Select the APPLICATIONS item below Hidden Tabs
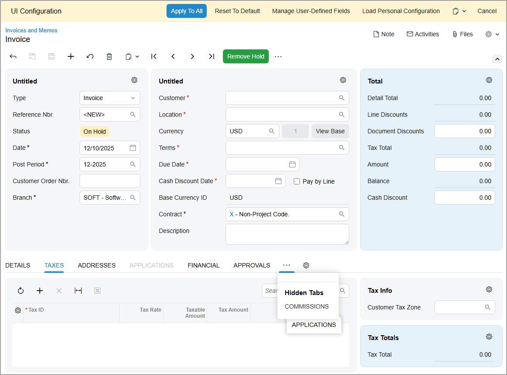Image resolution: width=507 pixels, height=375 pixels. tap(314, 325)
